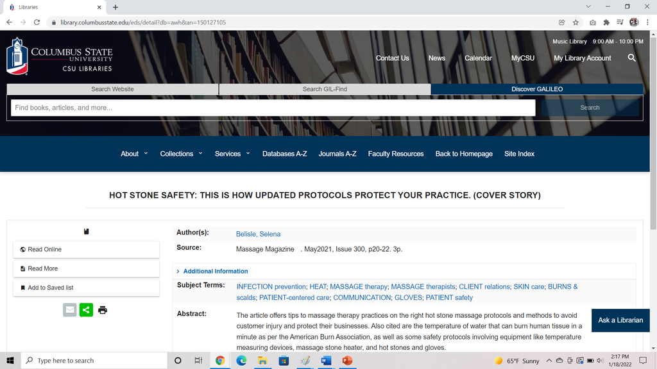Open the site search magnifier icon

(632, 58)
